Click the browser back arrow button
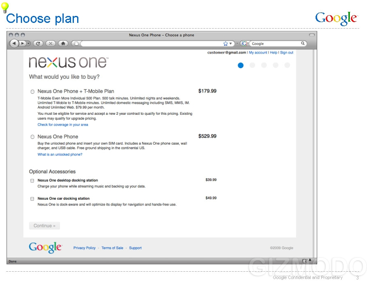The image size is (367, 288). click(x=14, y=43)
